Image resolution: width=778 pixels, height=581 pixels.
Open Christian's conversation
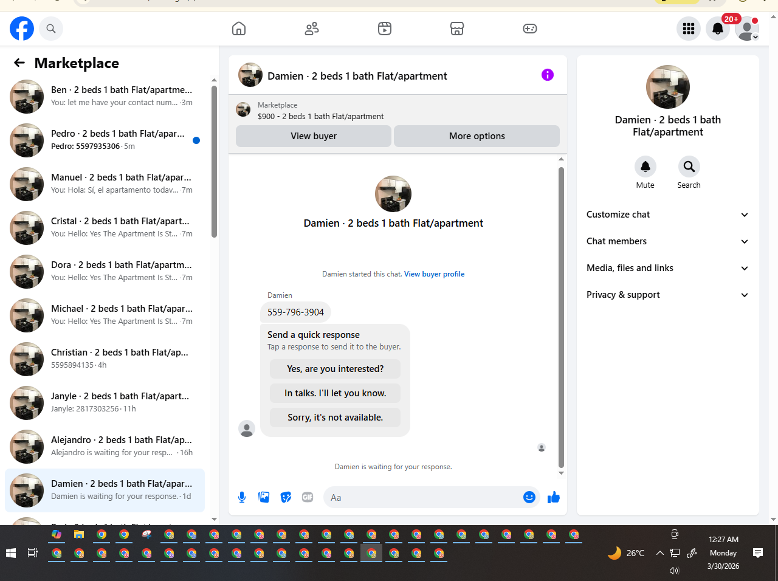[x=105, y=359]
